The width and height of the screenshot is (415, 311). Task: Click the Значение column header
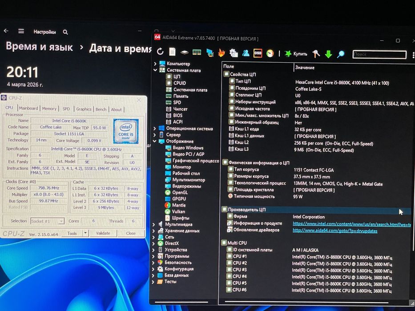click(305, 68)
